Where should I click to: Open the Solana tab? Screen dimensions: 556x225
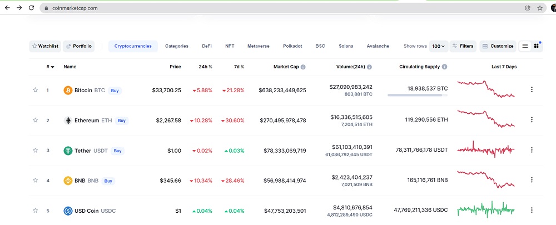click(x=346, y=46)
